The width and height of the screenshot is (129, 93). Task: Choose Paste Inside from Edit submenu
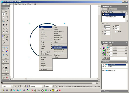60,47
